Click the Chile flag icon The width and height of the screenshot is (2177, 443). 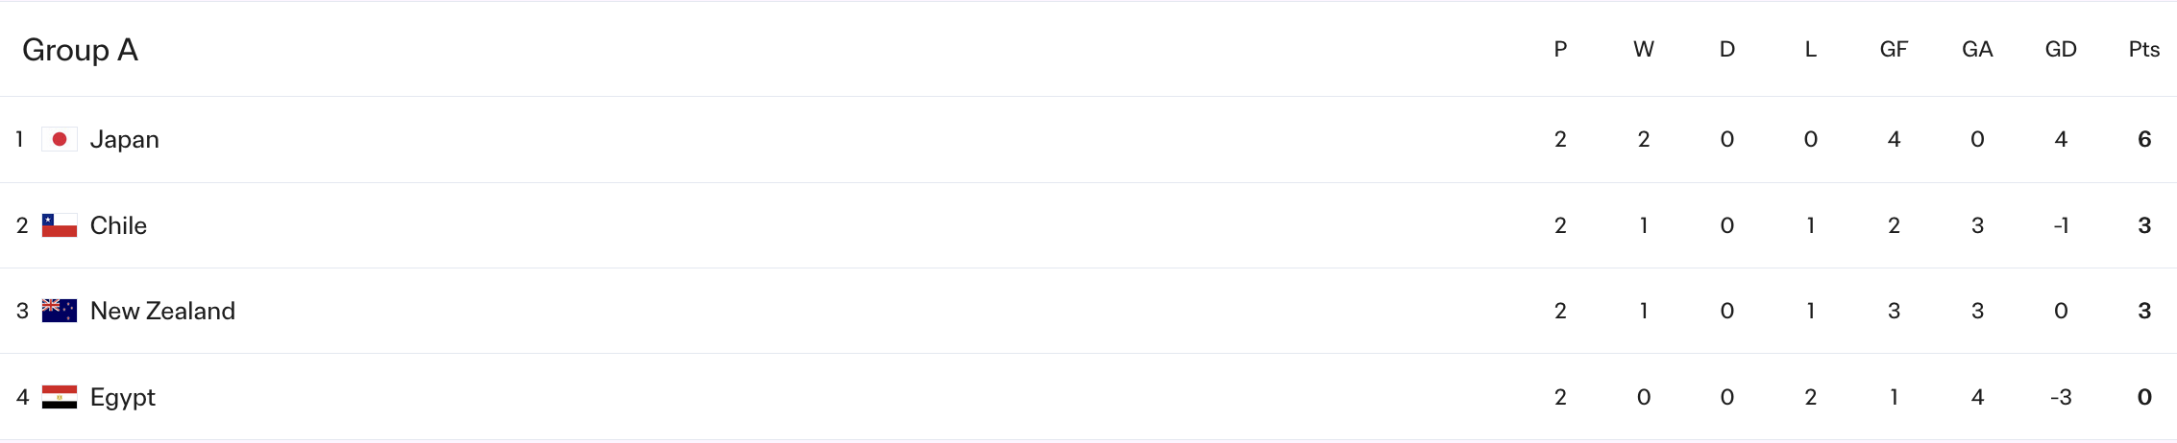click(x=60, y=225)
